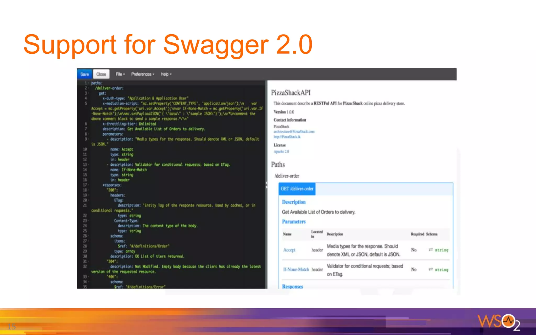Click 'string' schema in Accept row

[x=442, y=250]
